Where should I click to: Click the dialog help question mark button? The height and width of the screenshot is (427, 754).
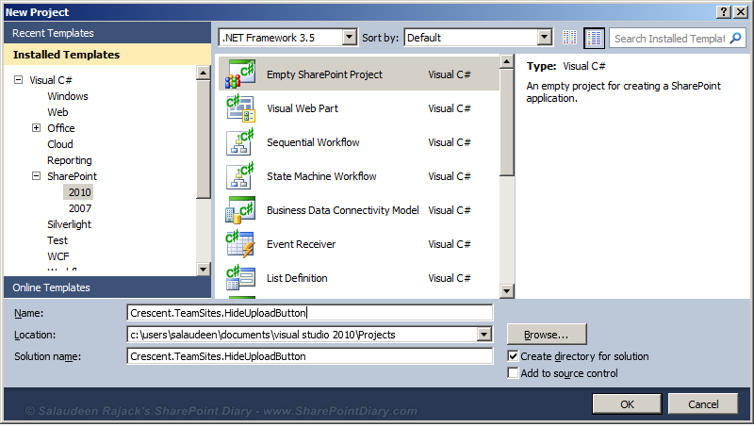click(724, 12)
